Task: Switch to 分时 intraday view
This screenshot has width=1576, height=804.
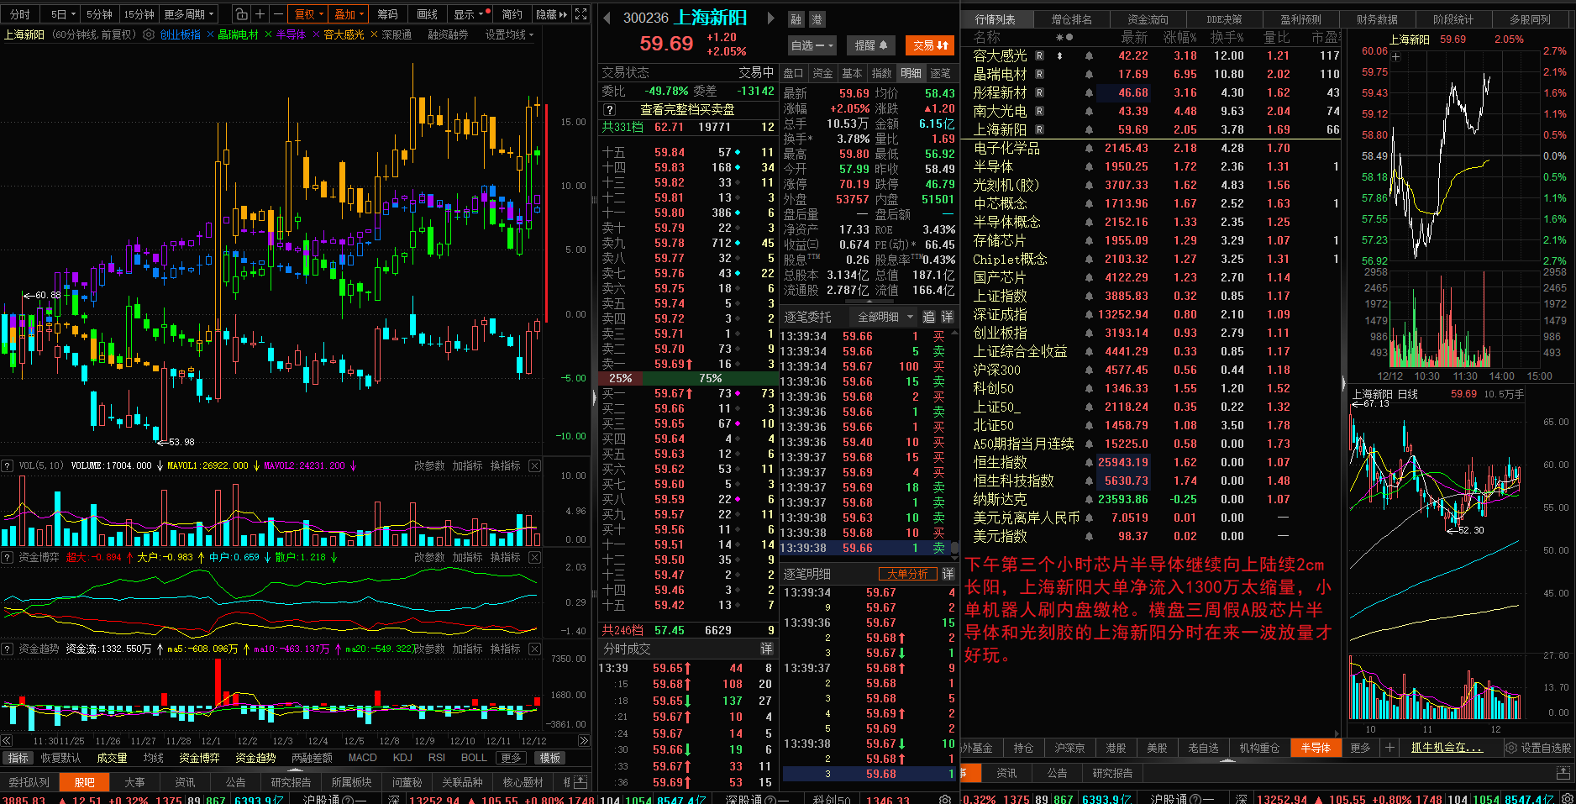Action: pyautogui.click(x=20, y=14)
